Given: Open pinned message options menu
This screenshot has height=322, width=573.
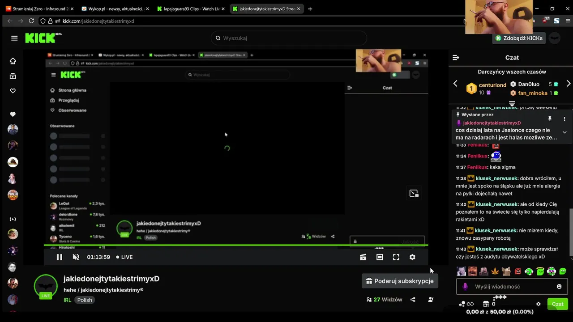Looking at the screenshot, I should pyautogui.click(x=564, y=119).
